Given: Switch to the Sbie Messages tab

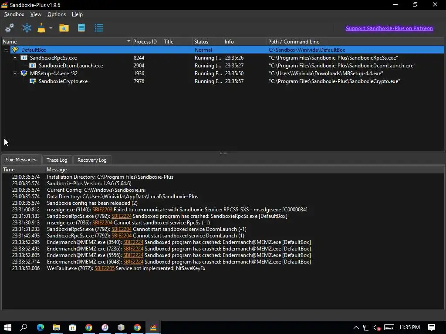Looking at the screenshot, I should 21,160.
